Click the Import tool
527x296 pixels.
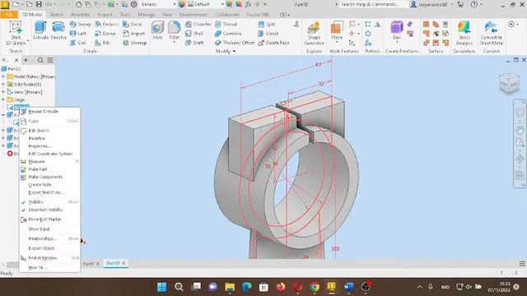tap(133, 34)
